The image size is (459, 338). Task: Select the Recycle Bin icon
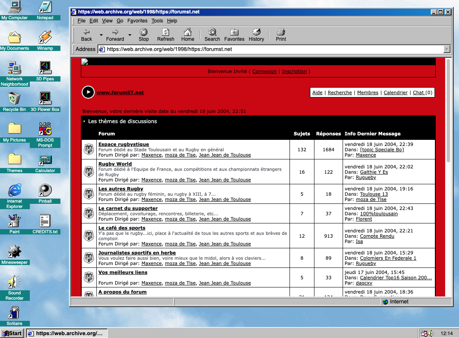tap(14, 102)
